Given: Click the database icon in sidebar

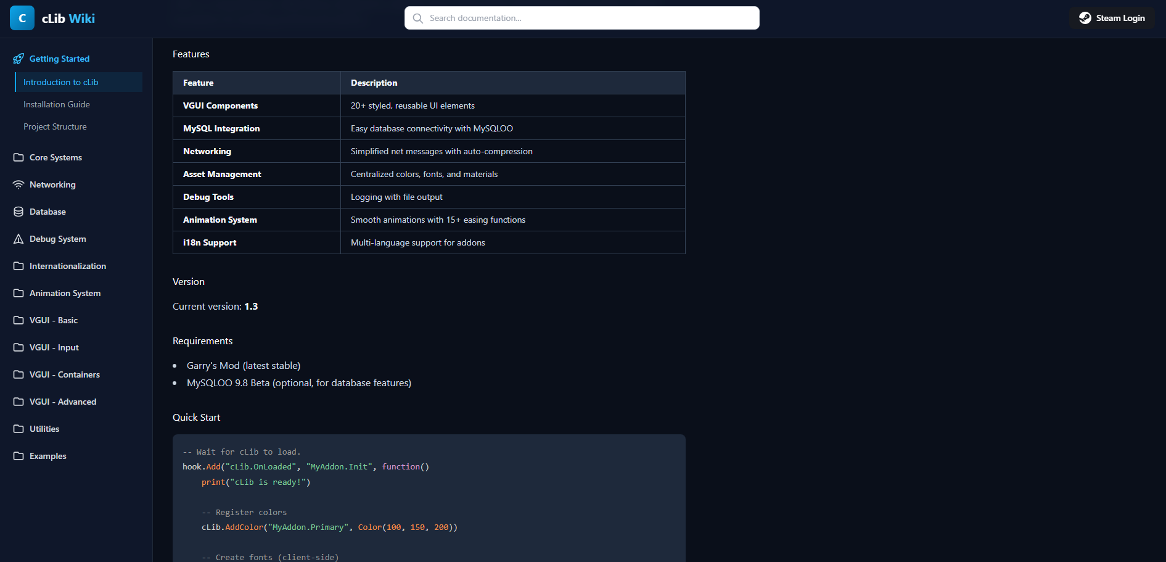Looking at the screenshot, I should click(x=18, y=212).
